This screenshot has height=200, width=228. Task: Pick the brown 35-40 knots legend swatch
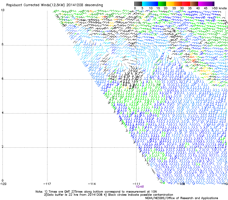point(194,4)
